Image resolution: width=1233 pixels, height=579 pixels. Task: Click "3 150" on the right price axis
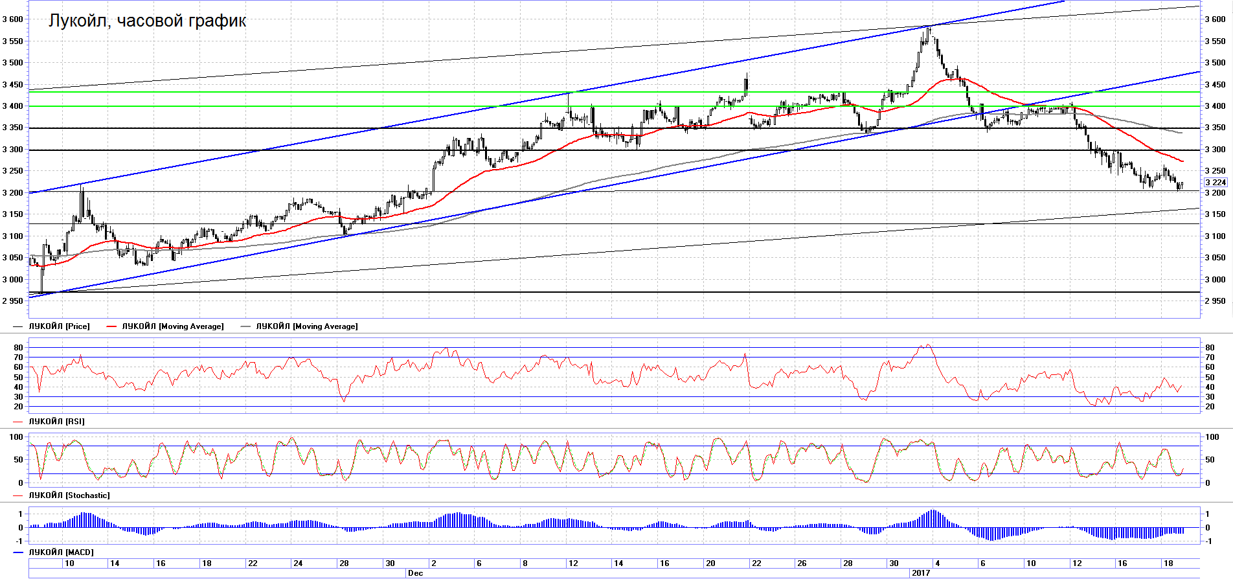(1215, 214)
